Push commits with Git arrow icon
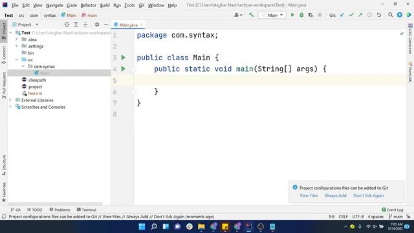The height and width of the screenshot is (233, 414). click(x=360, y=15)
